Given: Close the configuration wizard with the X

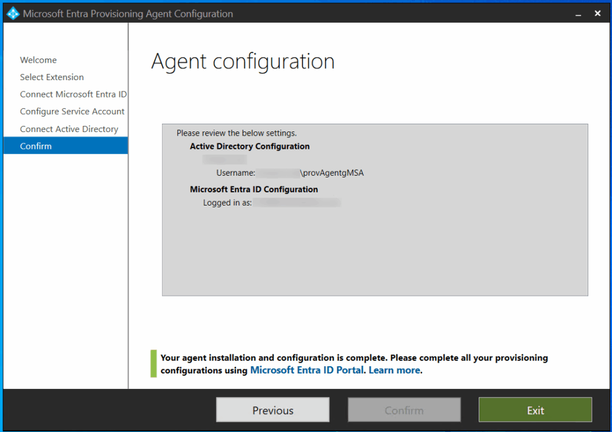Looking at the screenshot, I should (x=597, y=13).
